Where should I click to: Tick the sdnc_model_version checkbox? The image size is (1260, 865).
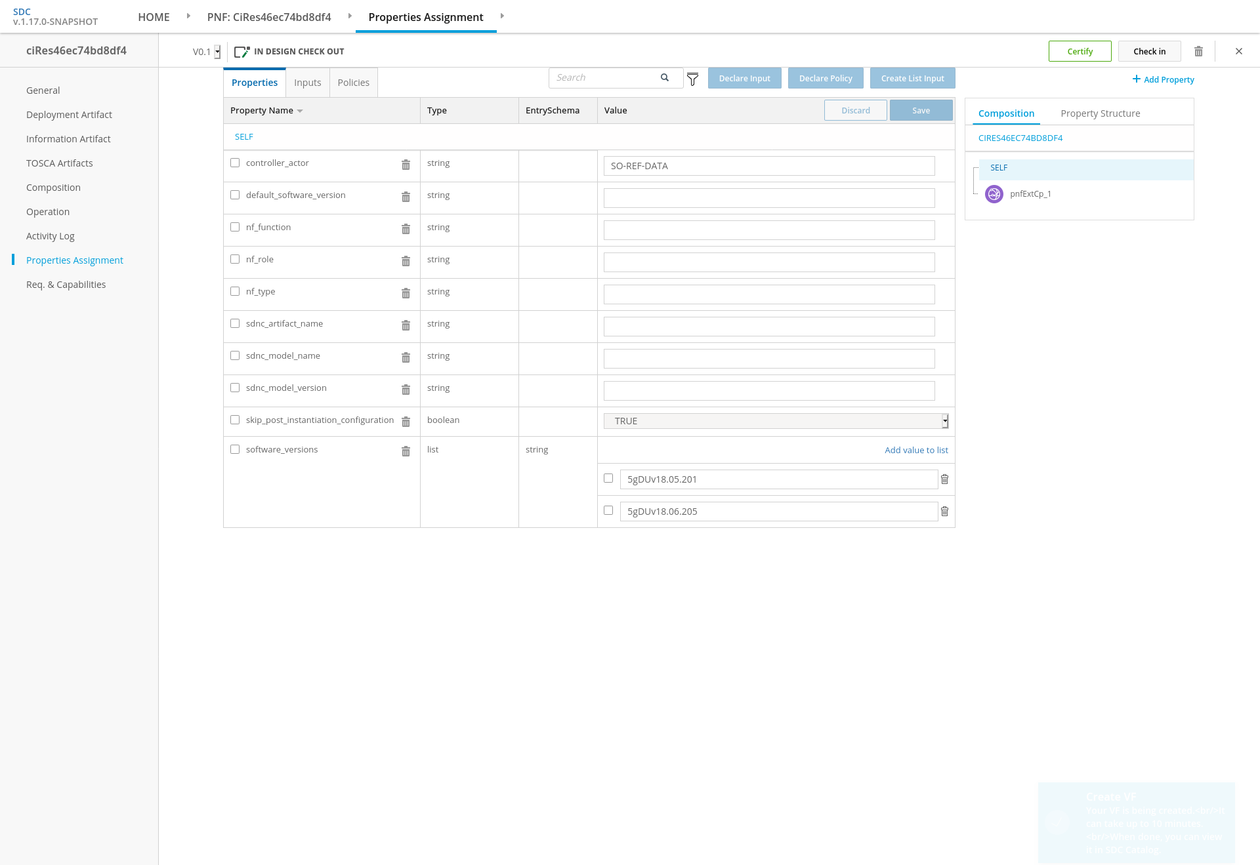tap(235, 388)
